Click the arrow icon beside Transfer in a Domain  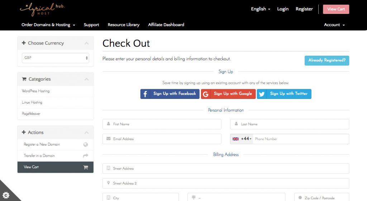[x=86, y=156]
